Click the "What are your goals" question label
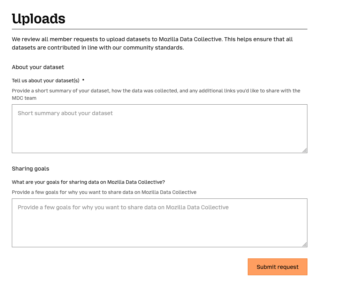 (x=88, y=182)
